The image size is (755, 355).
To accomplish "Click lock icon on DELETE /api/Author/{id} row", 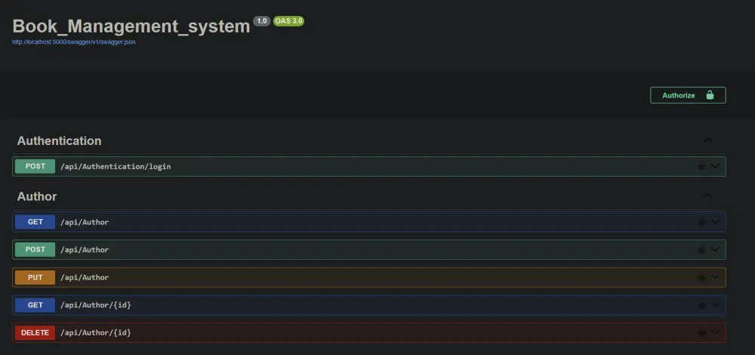I will 702,332.
